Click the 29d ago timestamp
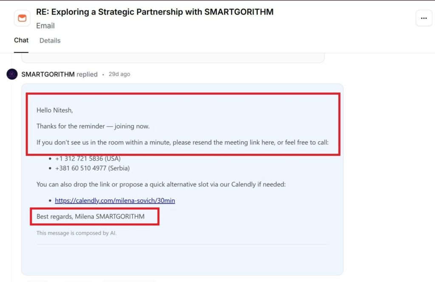The height and width of the screenshot is (290, 435). pyautogui.click(x=119, y=74)
